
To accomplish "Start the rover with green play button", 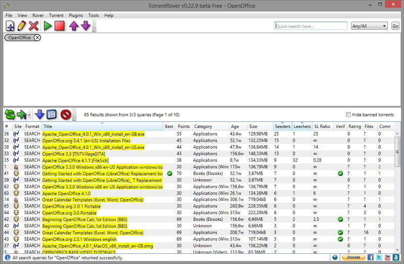I will 47,26.
